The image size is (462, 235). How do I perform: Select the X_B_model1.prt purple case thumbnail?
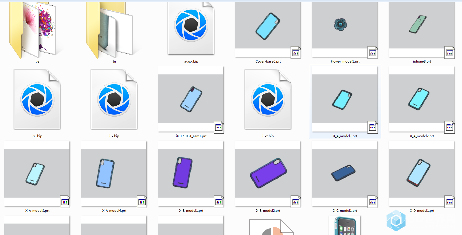point(191,174)
